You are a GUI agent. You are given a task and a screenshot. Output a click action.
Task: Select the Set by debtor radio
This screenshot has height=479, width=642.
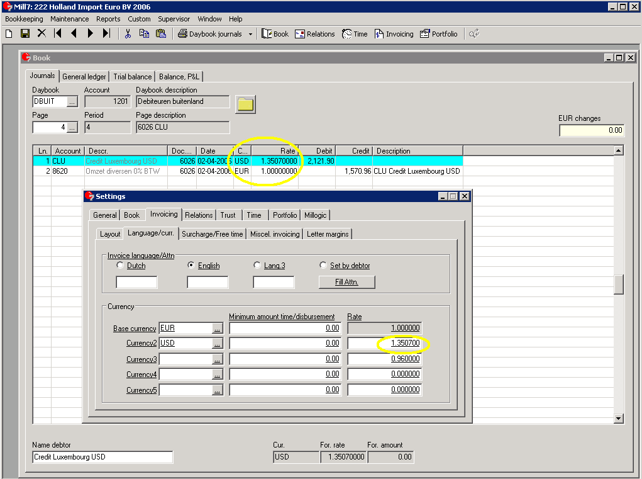323,265
